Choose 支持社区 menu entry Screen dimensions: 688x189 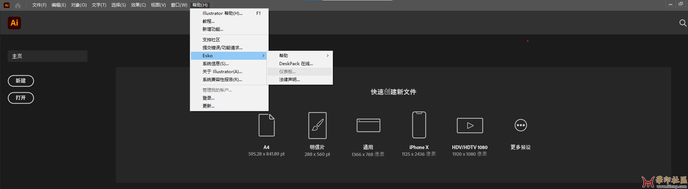(229, 40)
